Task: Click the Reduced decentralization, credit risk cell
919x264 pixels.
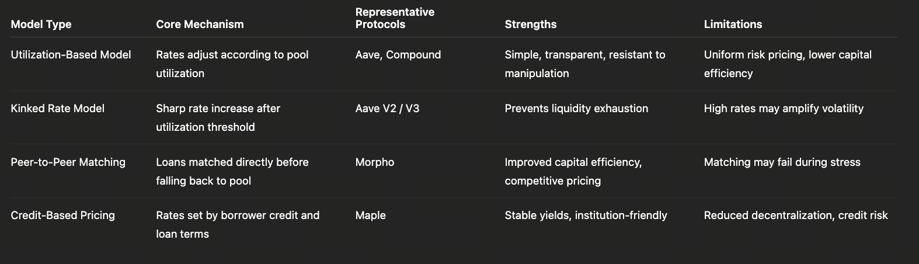Action: click(x=795, y=216)
